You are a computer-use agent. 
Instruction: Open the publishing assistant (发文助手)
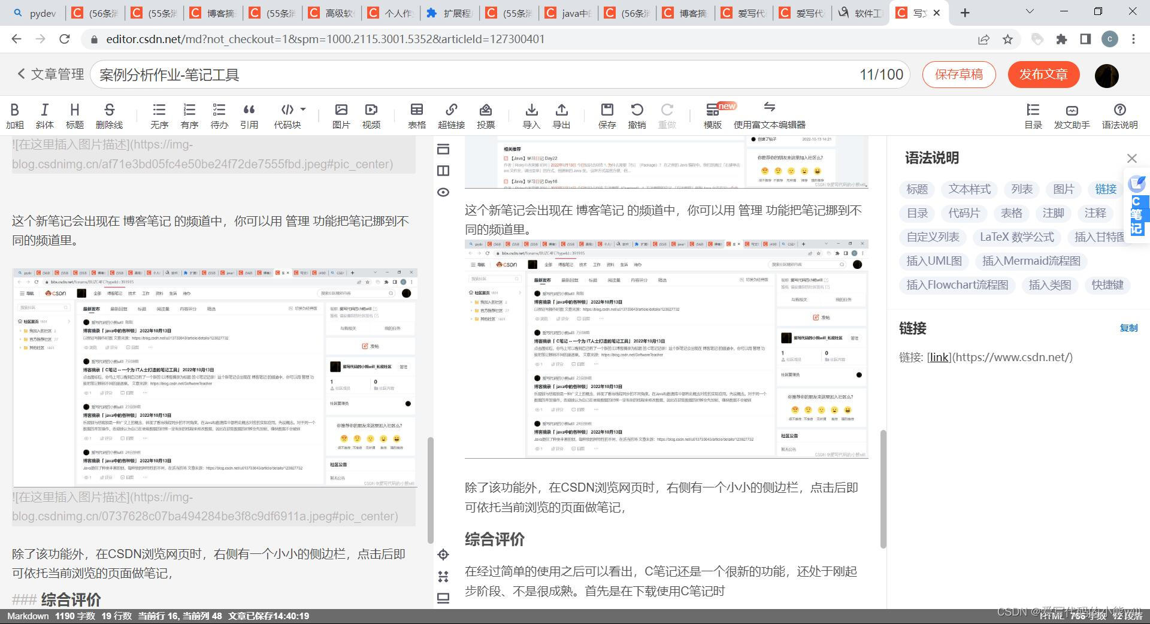pos(1072,116)
